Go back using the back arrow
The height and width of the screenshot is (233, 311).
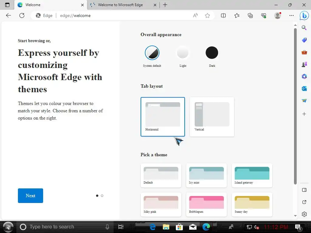pos(8,15)
